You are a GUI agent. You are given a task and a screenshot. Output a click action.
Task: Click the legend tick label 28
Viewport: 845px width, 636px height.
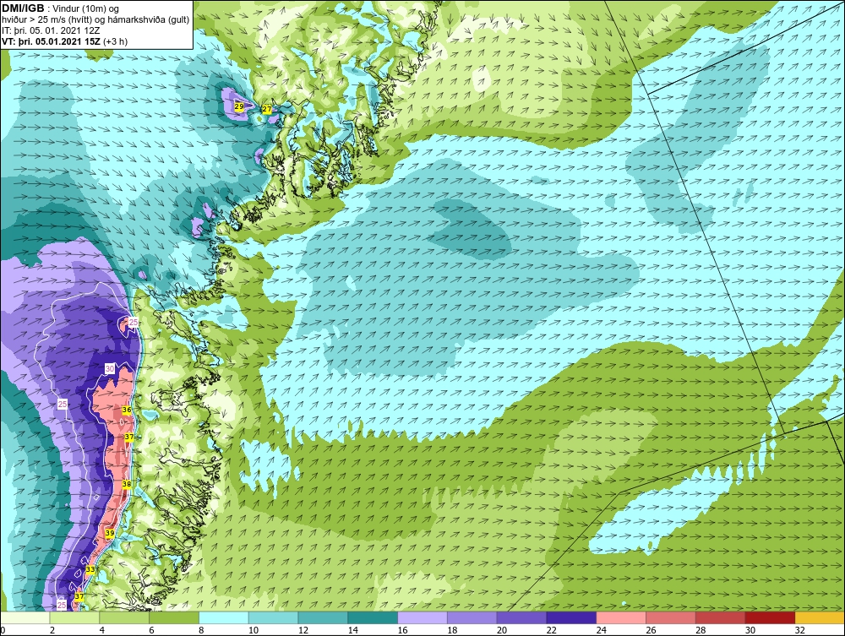click(700, 630)
